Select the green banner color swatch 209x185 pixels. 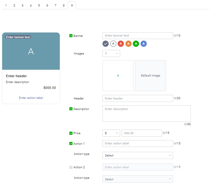point(136,44)
